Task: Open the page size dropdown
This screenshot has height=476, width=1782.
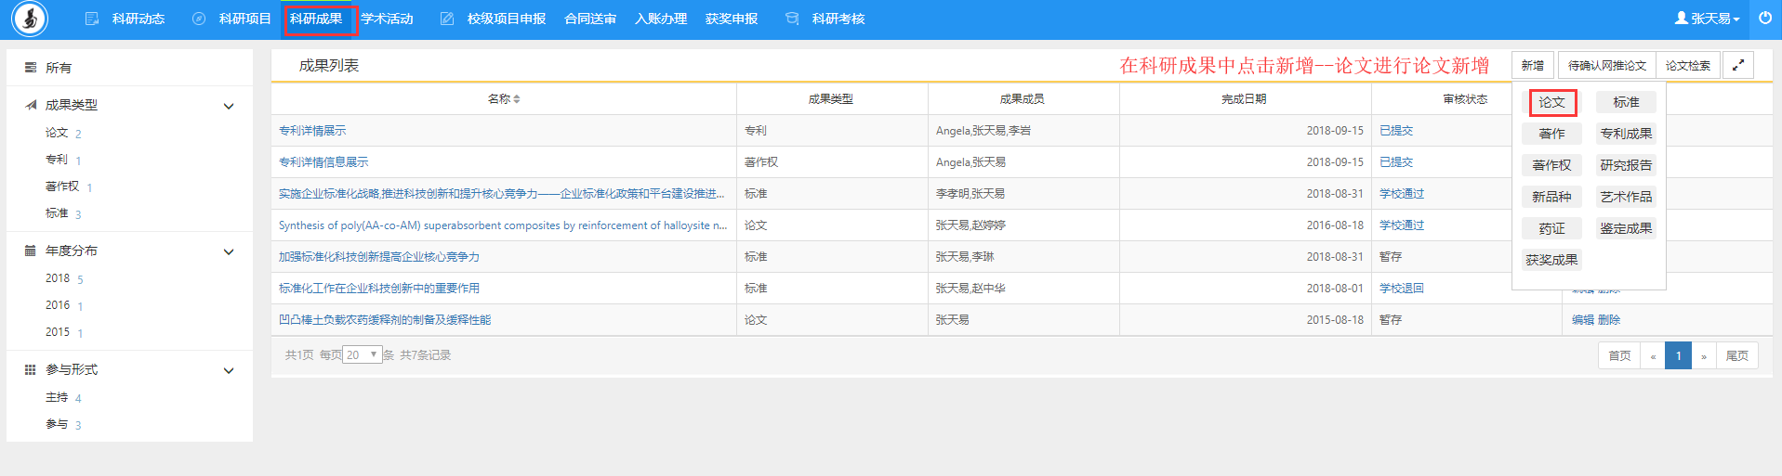Action: coord(363,354)
